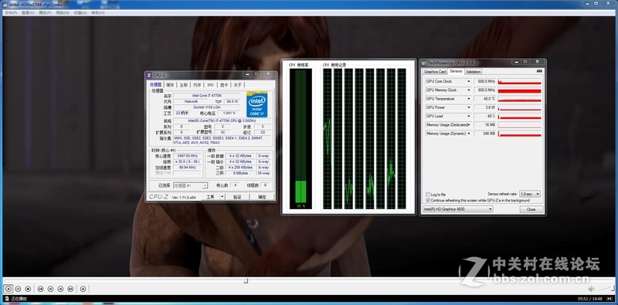Enable the Log to file checkbox

point(428,195)
